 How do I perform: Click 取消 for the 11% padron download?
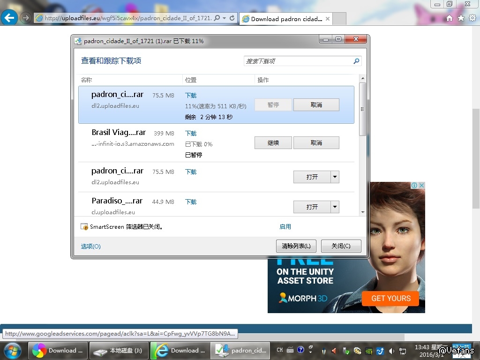click(316, 105)
